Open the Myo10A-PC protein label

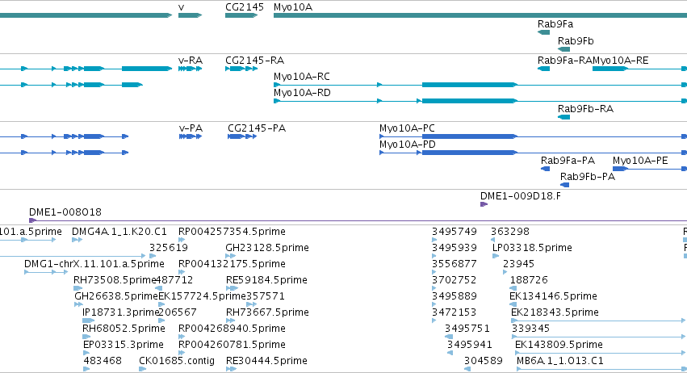click(407, 128)
